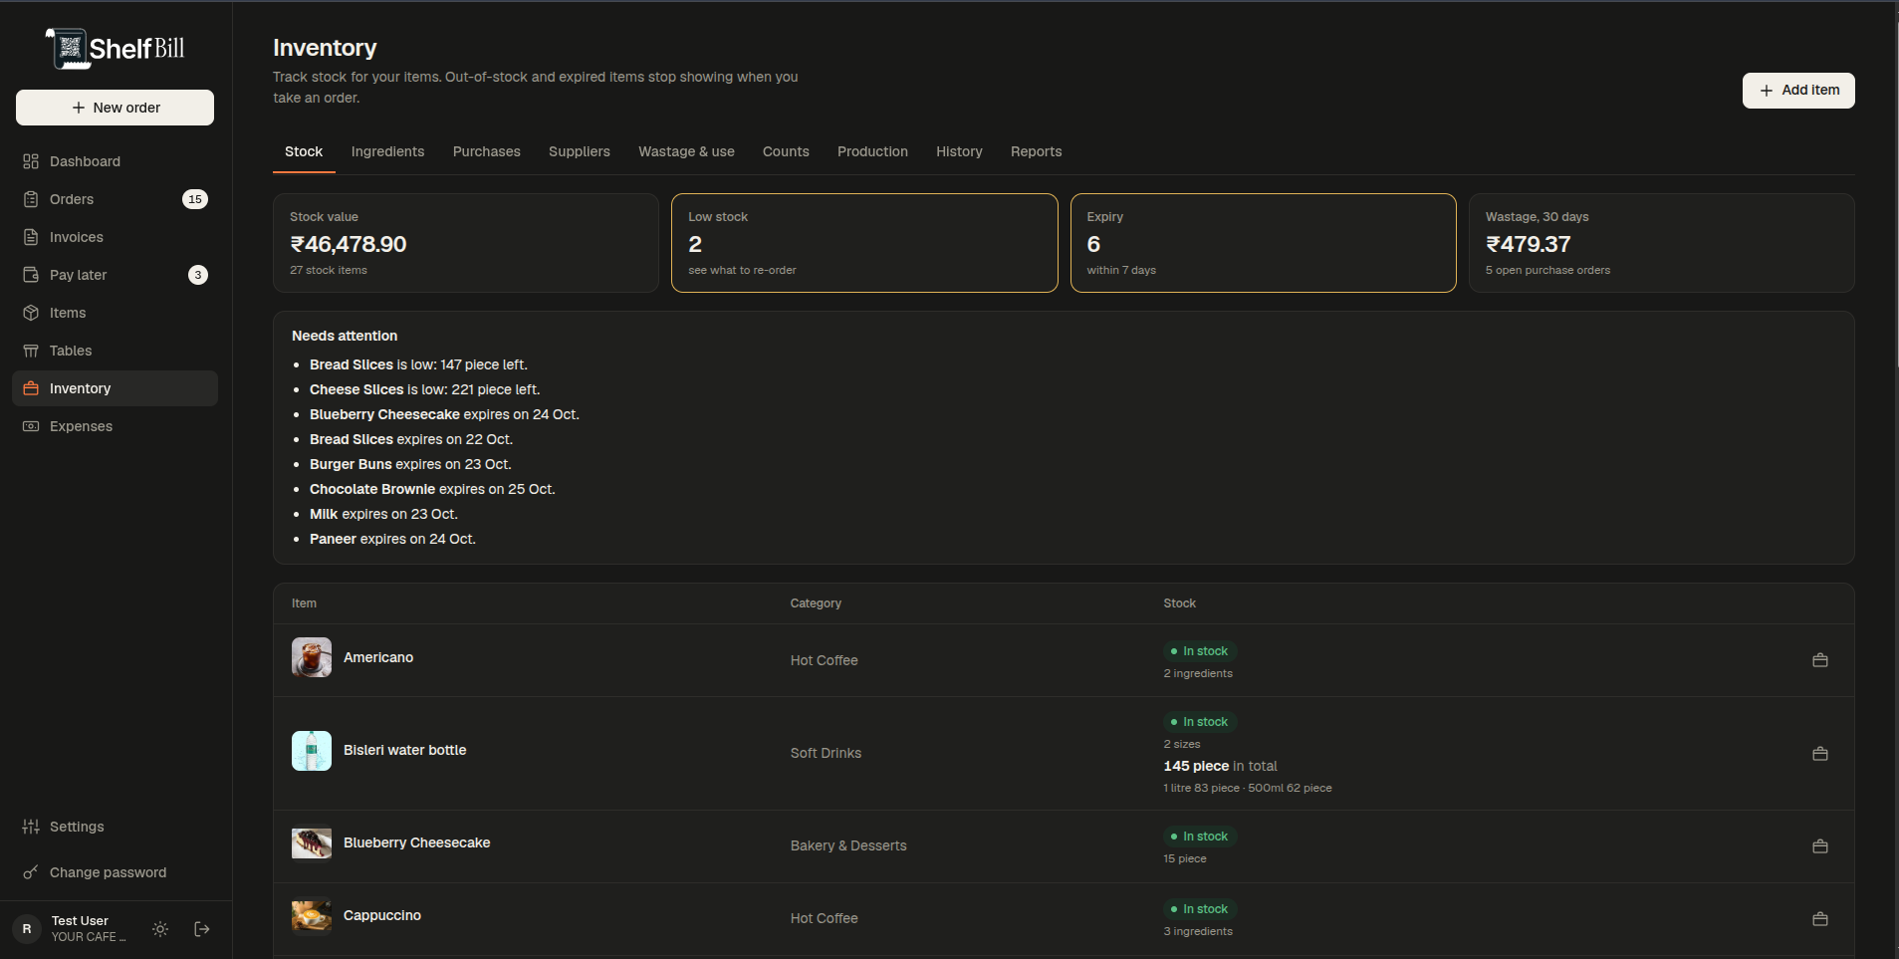Image resolution: width=1899 pixels, height=959 pixels.
Task: Click the Pay later badge showing 3
Action: [198, 275]
